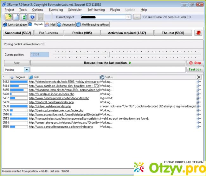Screen dimensions: 206x176
Task: Open the Self-learning menu
Action: [x=96, y=10]
